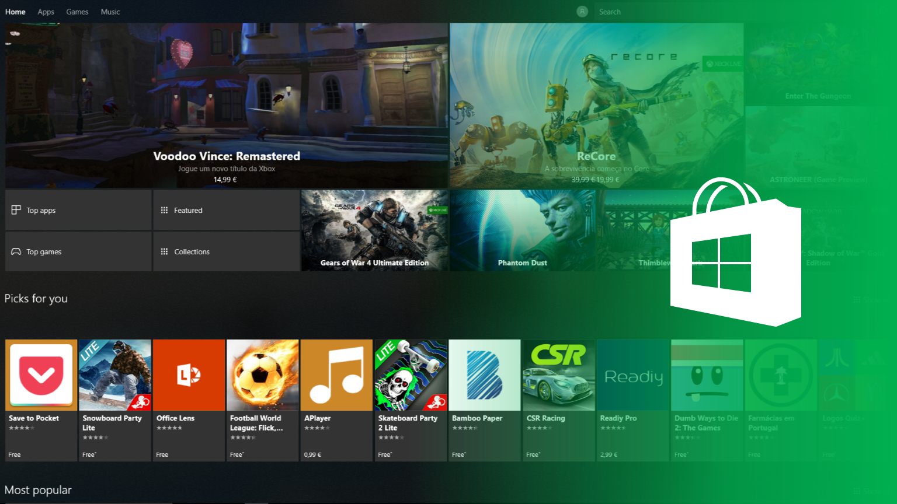Click the APlayer price "0,99 €"
This screenshot has width=897, height=504.
point(312,454)
